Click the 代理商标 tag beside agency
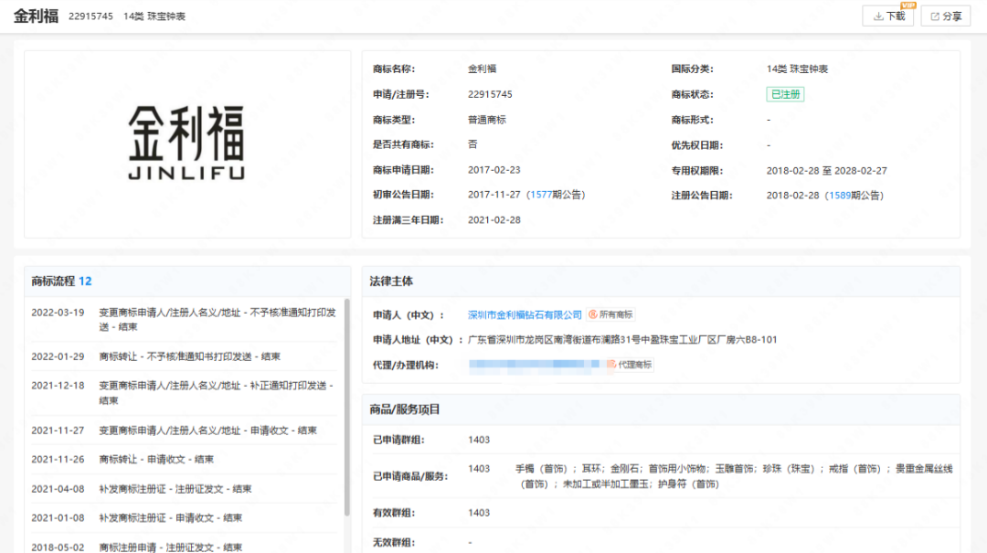Image resolution: width=987 pixels, height=553 pixels. point(630,365)
